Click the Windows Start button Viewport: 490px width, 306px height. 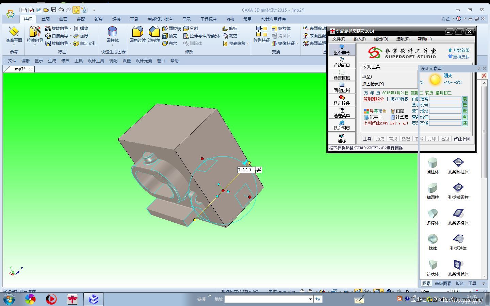pyautogui.click(x=9, y=299)
